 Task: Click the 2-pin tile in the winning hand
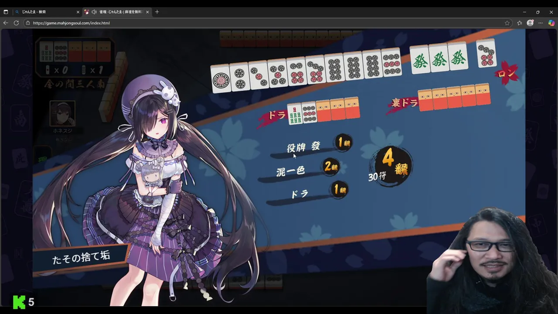[x=239, y=77]
